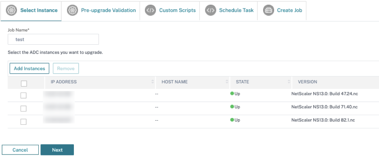Check the Build 47.24 instance row
379x163 pixels.
pyautogui.click(x=23, y=95)
